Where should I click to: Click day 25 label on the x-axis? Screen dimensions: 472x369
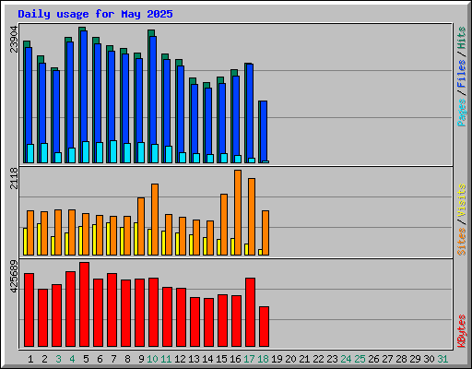pos(360,359)
